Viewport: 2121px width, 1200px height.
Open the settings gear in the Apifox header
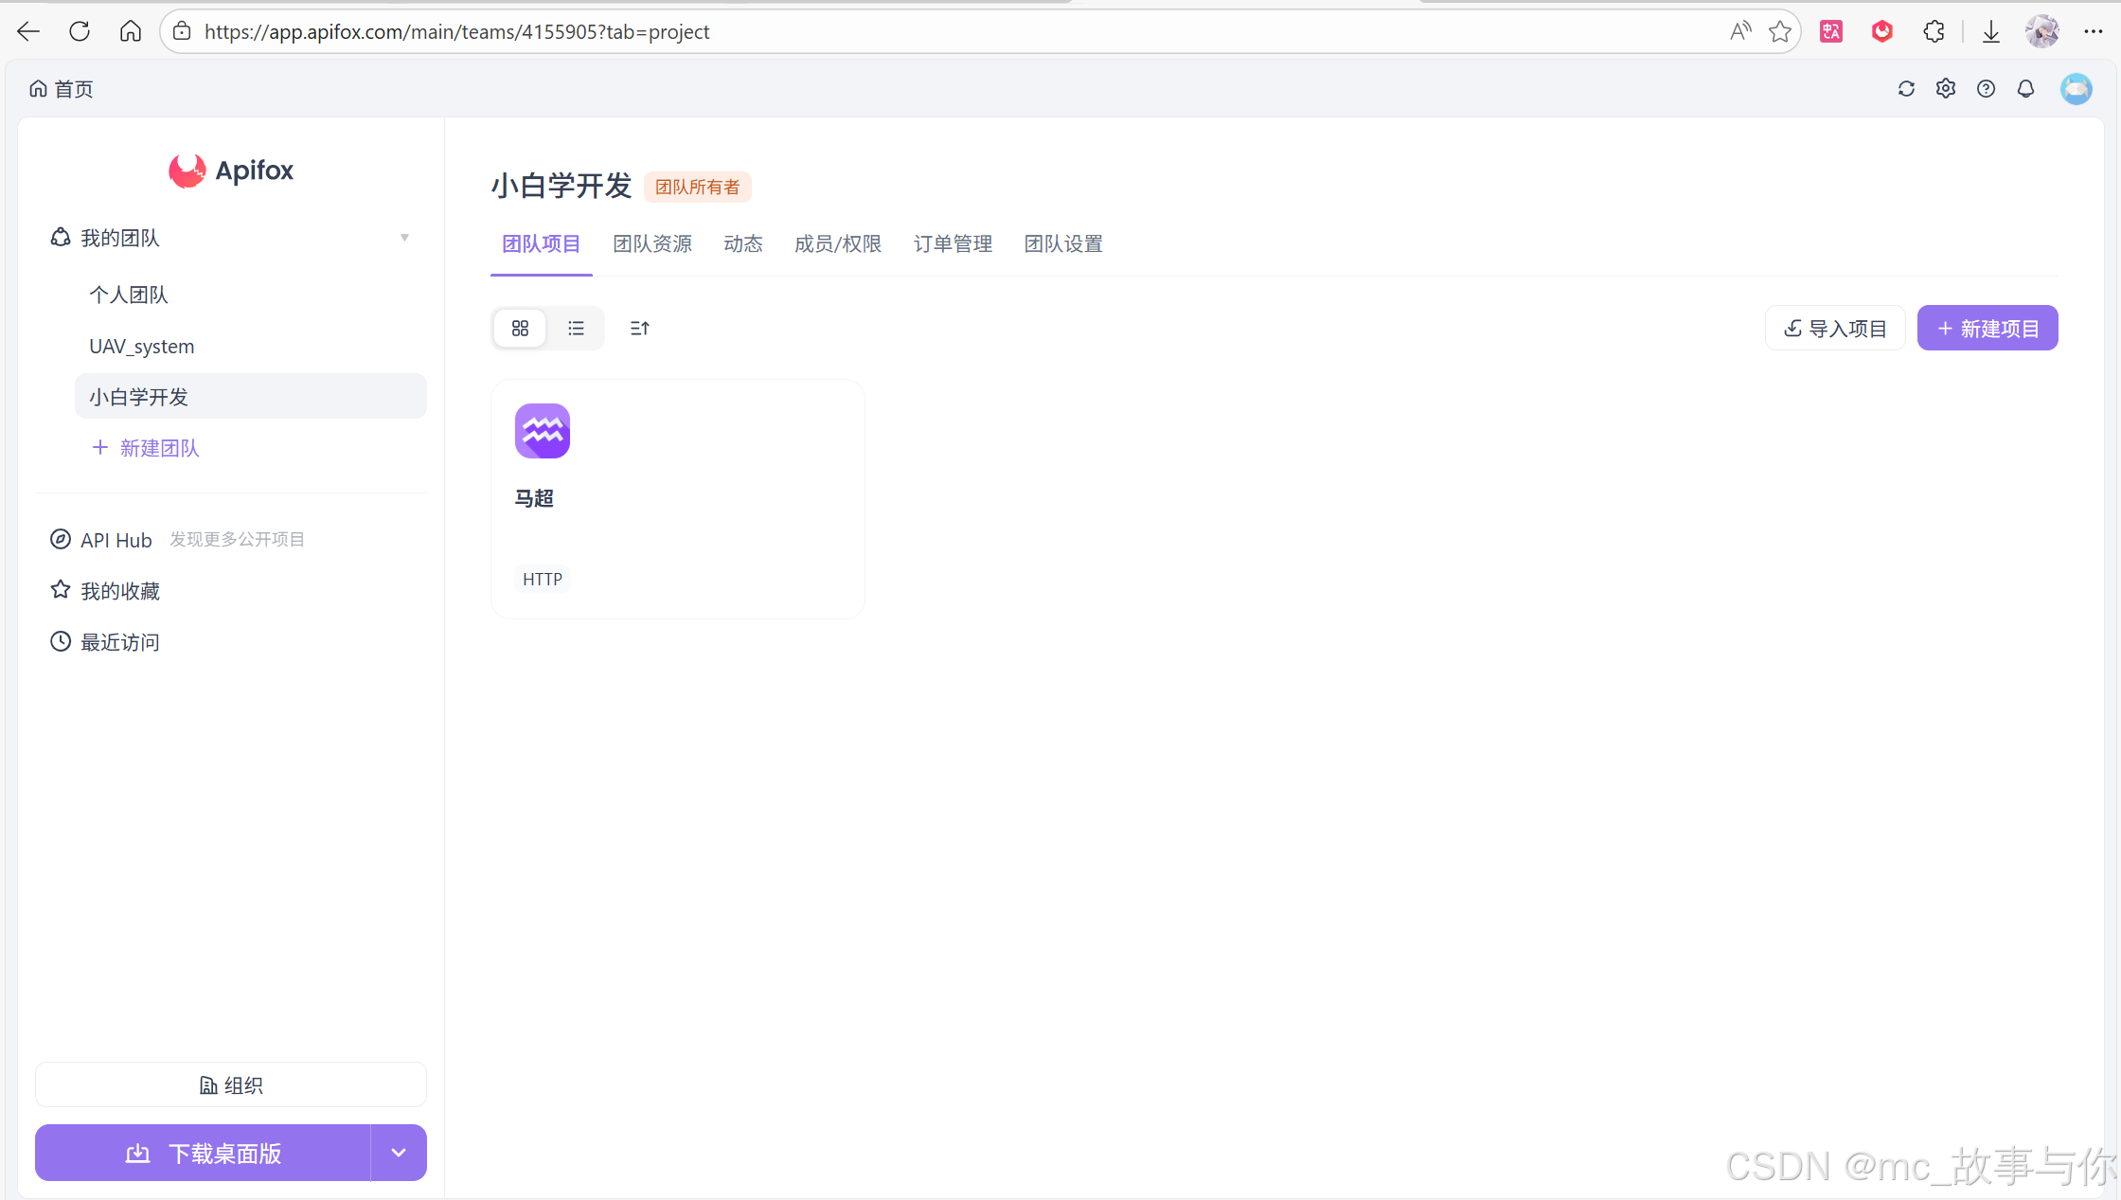1946,89
